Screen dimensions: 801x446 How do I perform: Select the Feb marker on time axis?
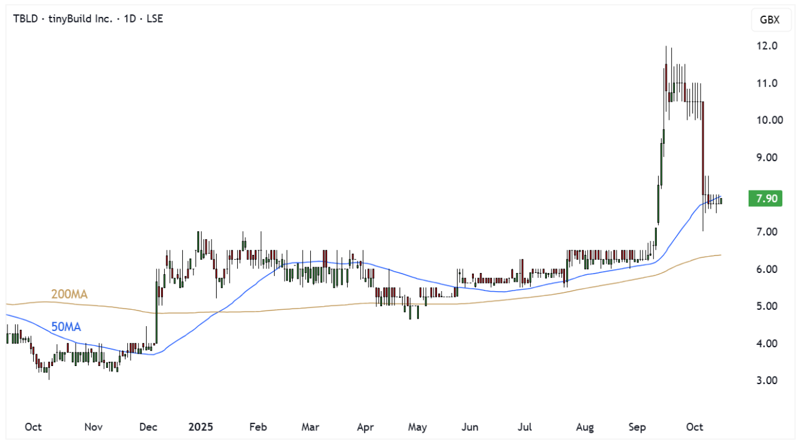[x=258, y=427]
